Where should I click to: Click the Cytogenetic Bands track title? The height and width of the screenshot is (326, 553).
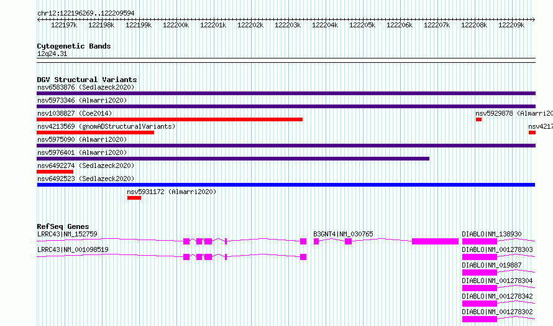74,46
